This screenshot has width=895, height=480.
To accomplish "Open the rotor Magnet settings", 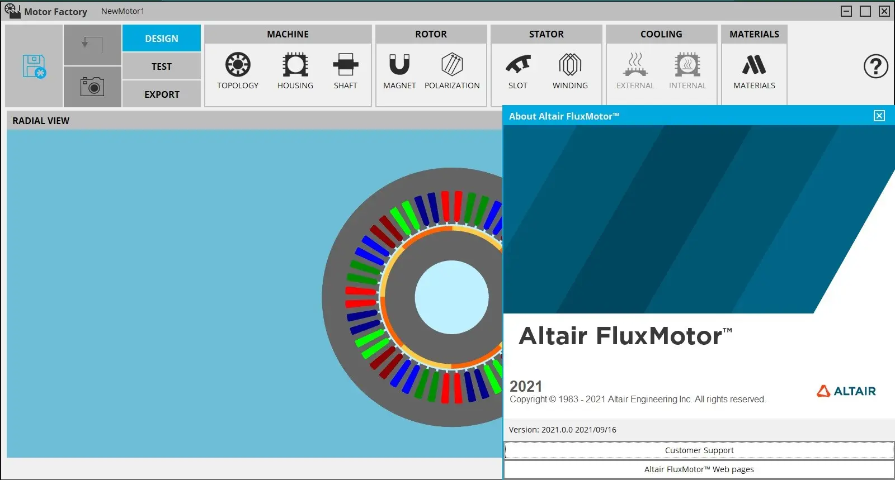I will coord(399,71).
